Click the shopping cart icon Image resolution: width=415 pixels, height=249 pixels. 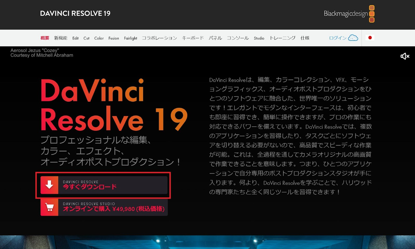point(49,207)
